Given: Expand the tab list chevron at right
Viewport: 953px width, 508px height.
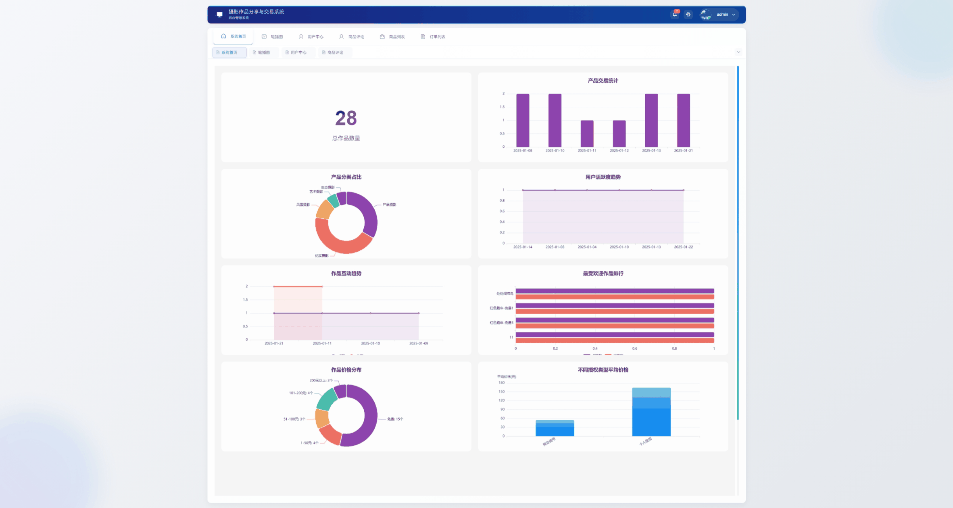Looking at the screenshot, I should (x=738, y=52).
